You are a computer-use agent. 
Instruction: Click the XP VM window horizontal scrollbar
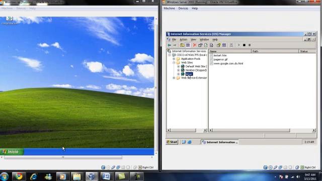pos(63,157)
